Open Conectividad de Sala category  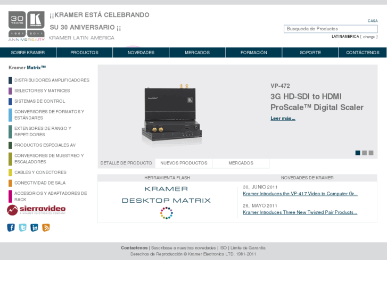40,183
